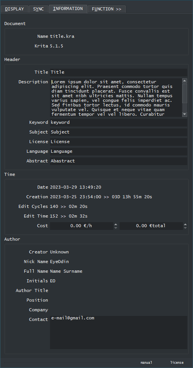Click the Position label
The height and width of the screenshot is (368, 193).
(37, 300)
